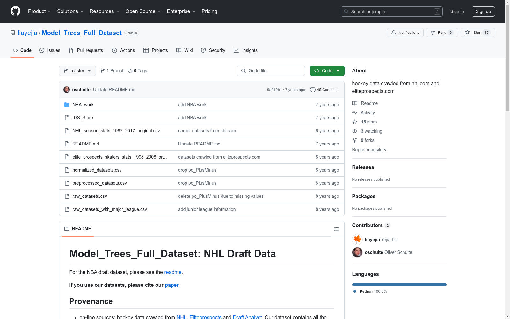The height and width of the screenshot is (319, 510).
Task: Open the Model_Trees_Full_Dataset repository name link
Action: point(82,33)
